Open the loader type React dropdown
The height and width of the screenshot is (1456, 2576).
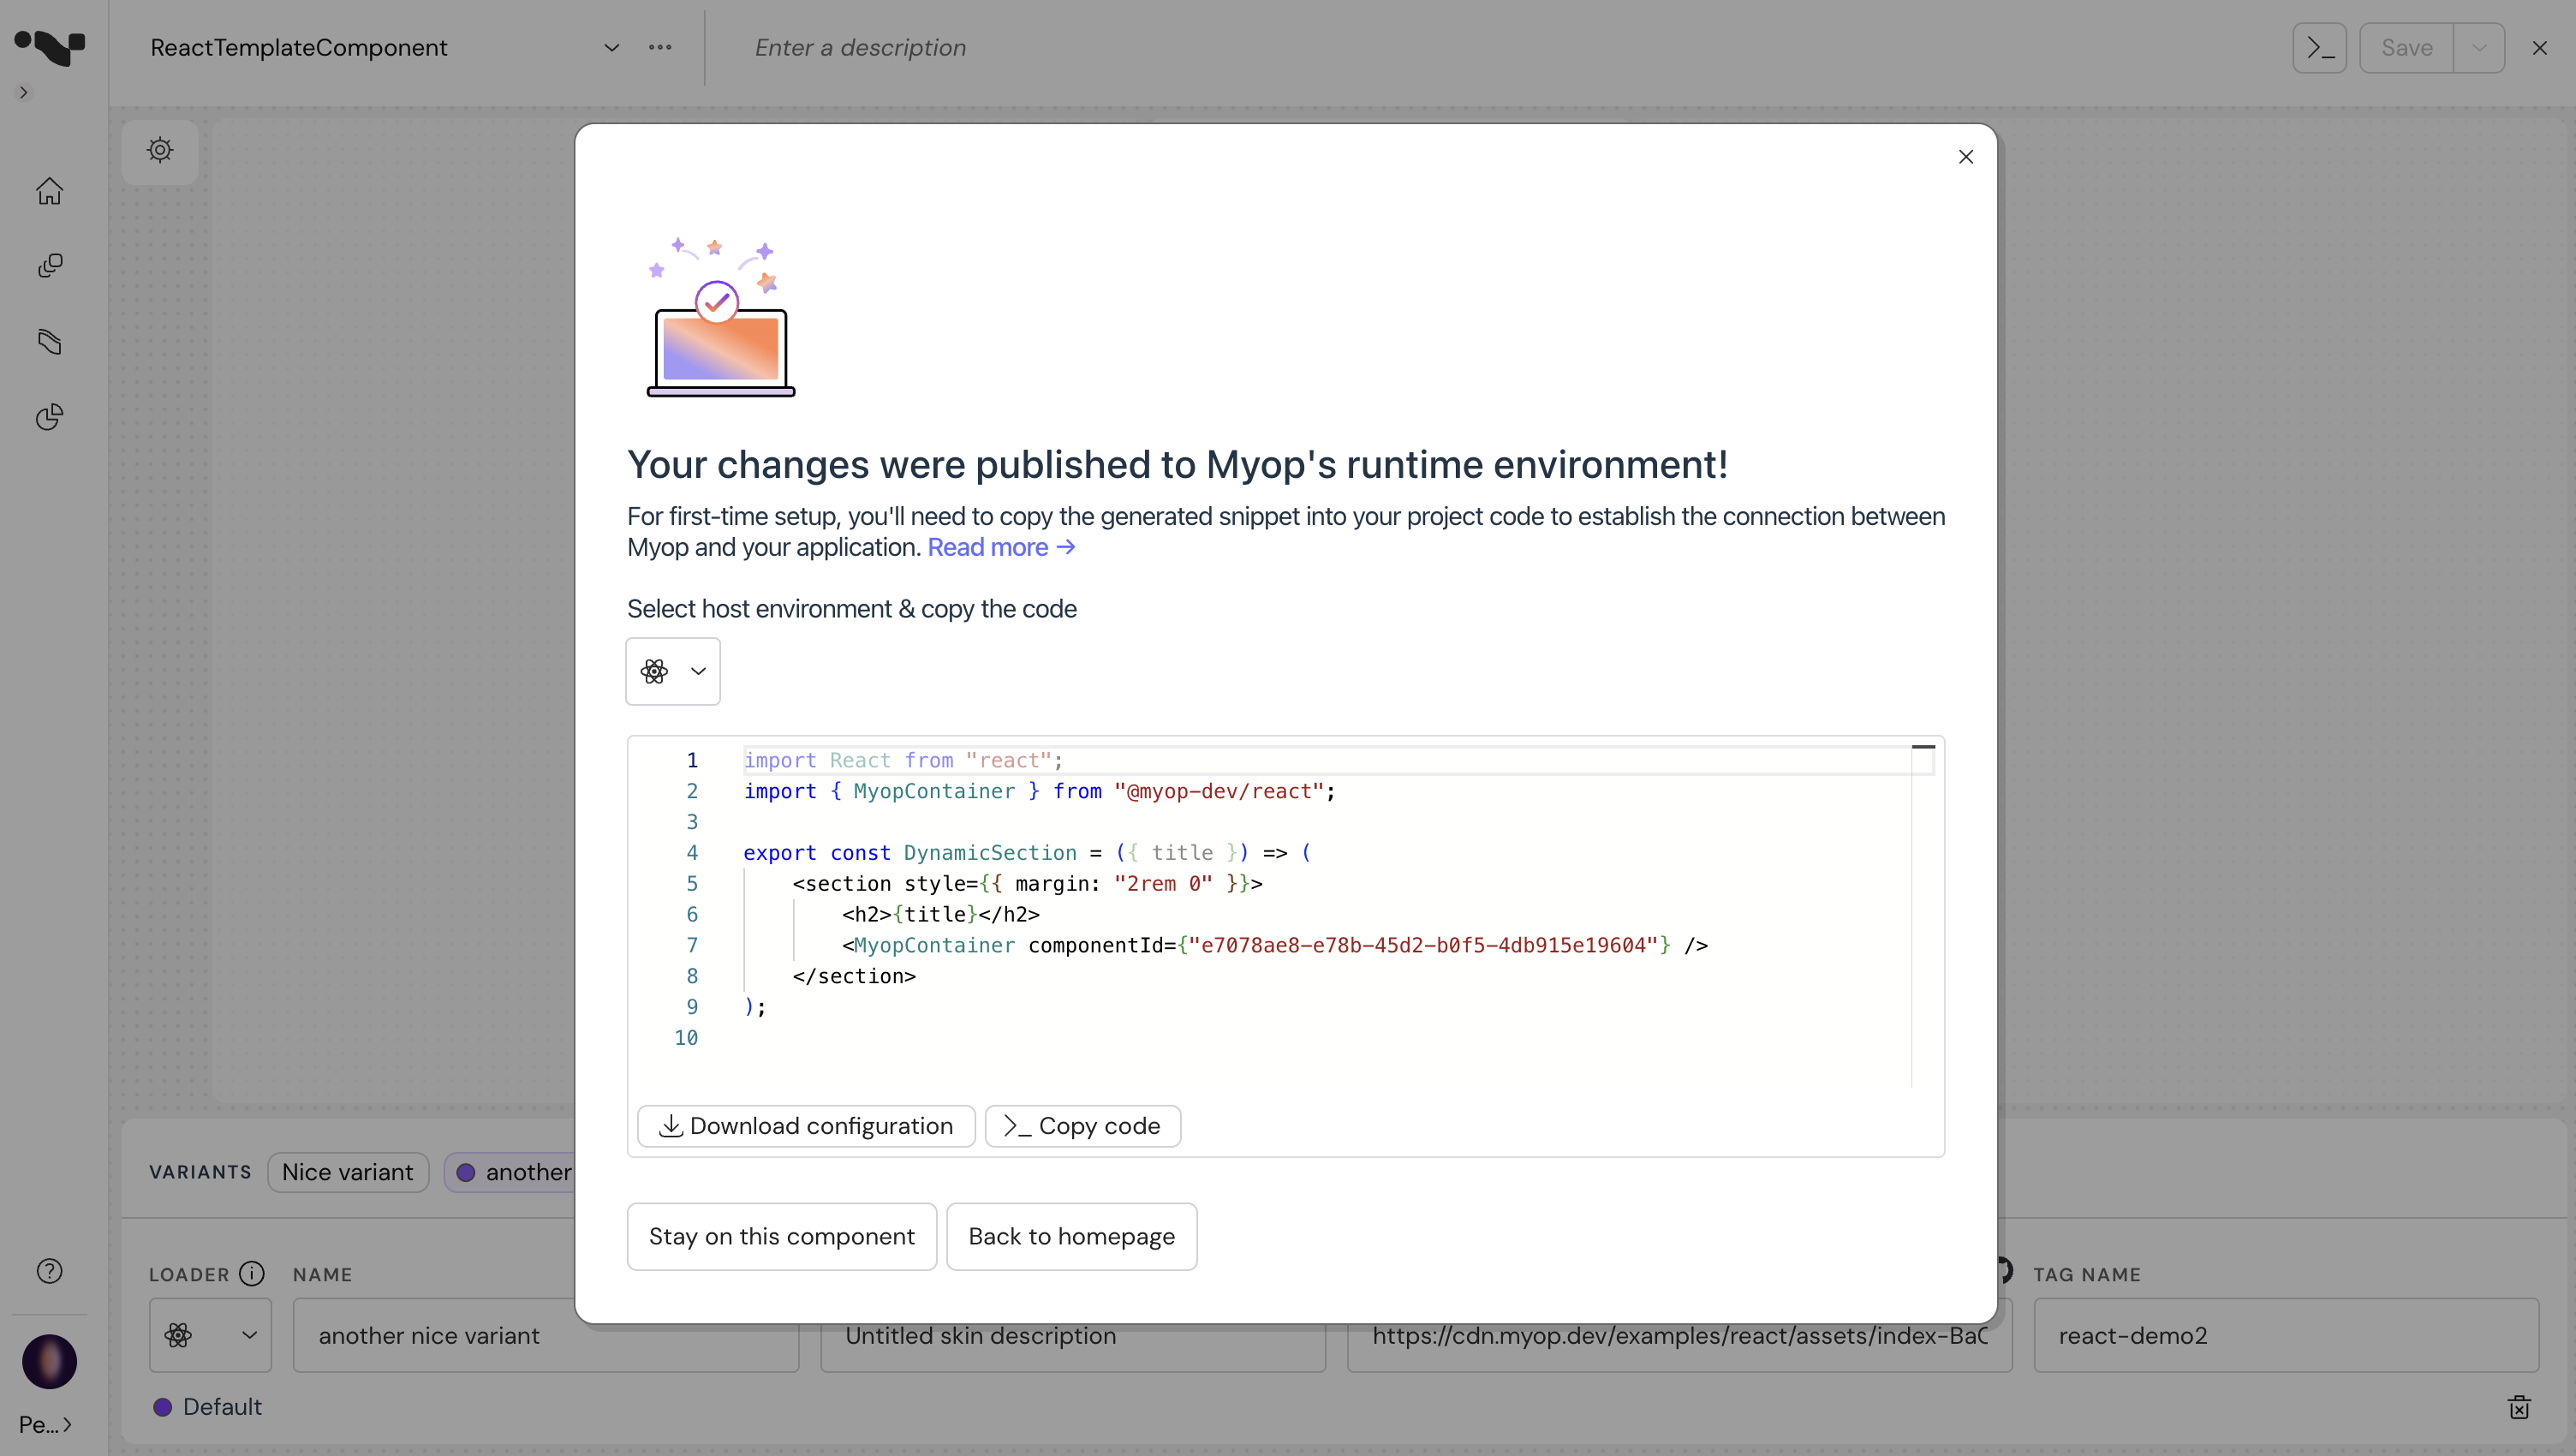(210, 1335)
